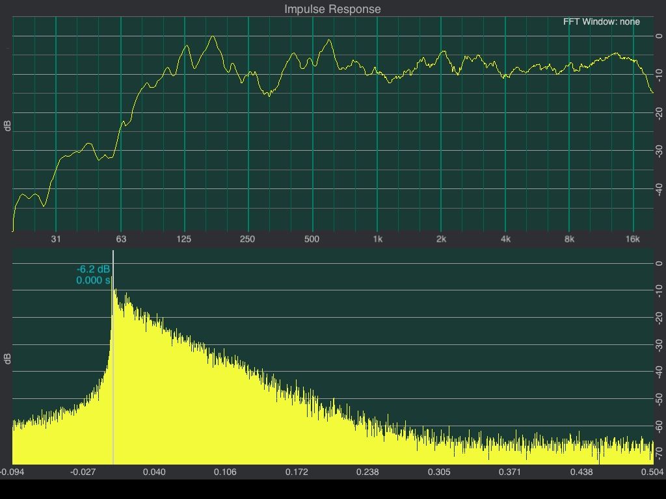Click the -0.027 label on the time axis
This screenshot has width=666, height=499.
[83, 472]
